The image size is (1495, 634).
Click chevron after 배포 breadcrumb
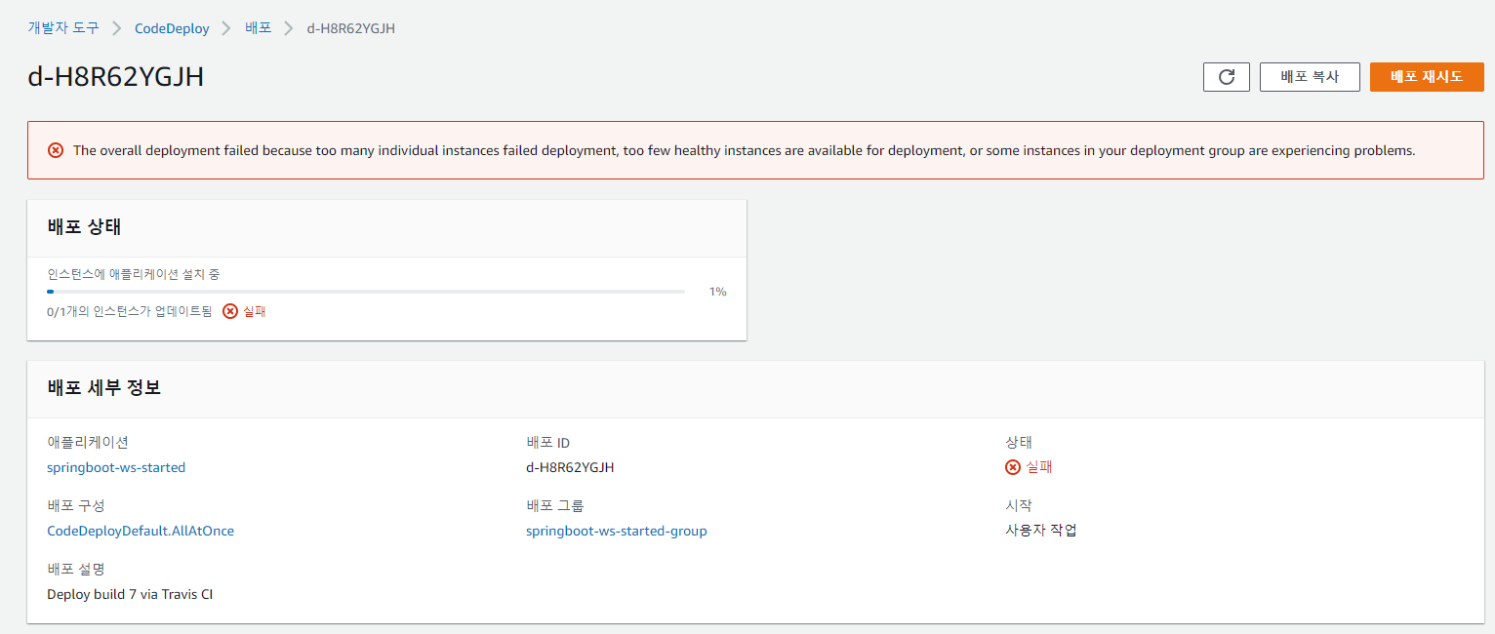coord(289,28)
